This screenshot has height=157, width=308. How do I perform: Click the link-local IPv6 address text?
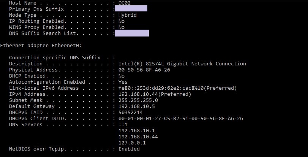[x=178, y=88]
